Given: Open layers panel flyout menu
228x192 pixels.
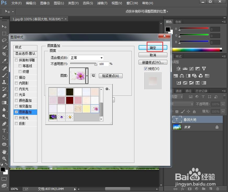Looking at the screenshot, I should tap(224, 91).
